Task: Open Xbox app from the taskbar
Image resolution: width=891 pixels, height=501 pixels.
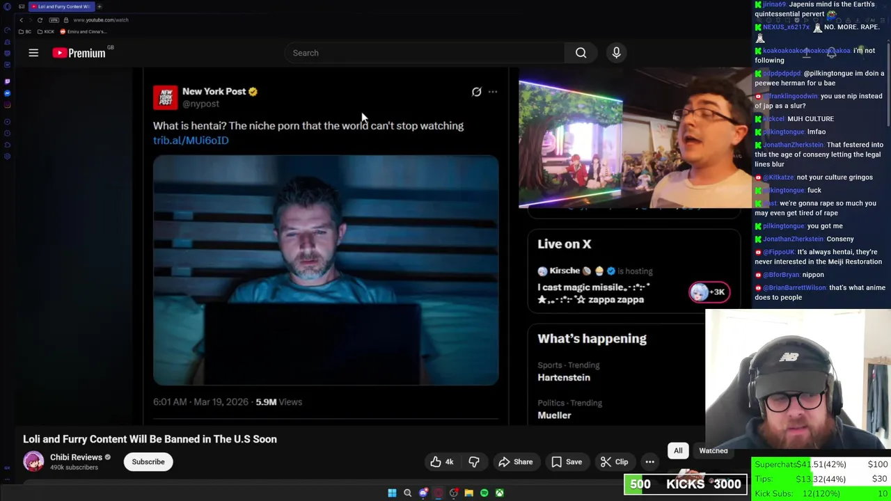Action: coord(500,493)
